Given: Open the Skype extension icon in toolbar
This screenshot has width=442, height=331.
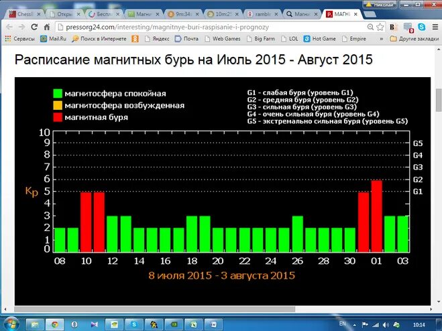Looking at the screenshot, I should point(422,27).
